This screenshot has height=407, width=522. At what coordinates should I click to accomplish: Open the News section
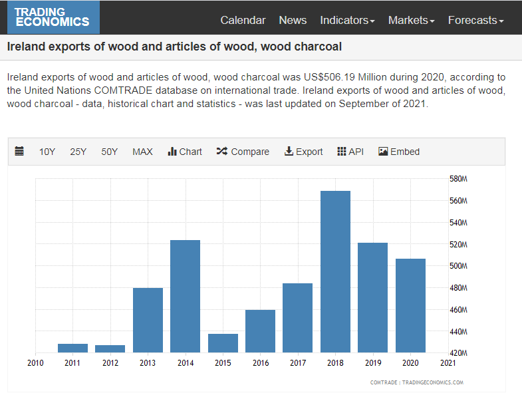point(293,20)
